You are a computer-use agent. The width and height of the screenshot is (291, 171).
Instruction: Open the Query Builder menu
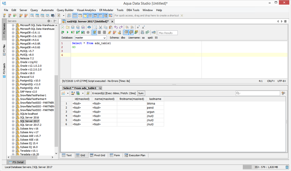65,10
